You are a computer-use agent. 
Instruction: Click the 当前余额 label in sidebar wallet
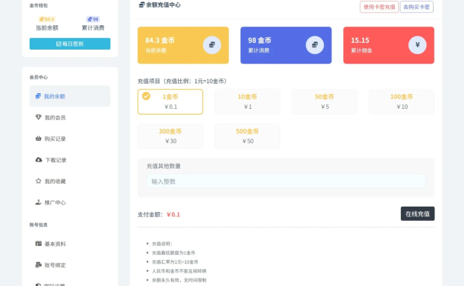47,28
